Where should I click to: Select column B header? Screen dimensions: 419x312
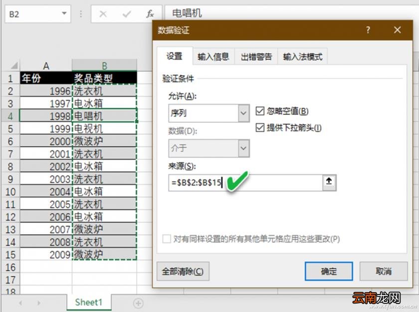click(x=104, y=65)
